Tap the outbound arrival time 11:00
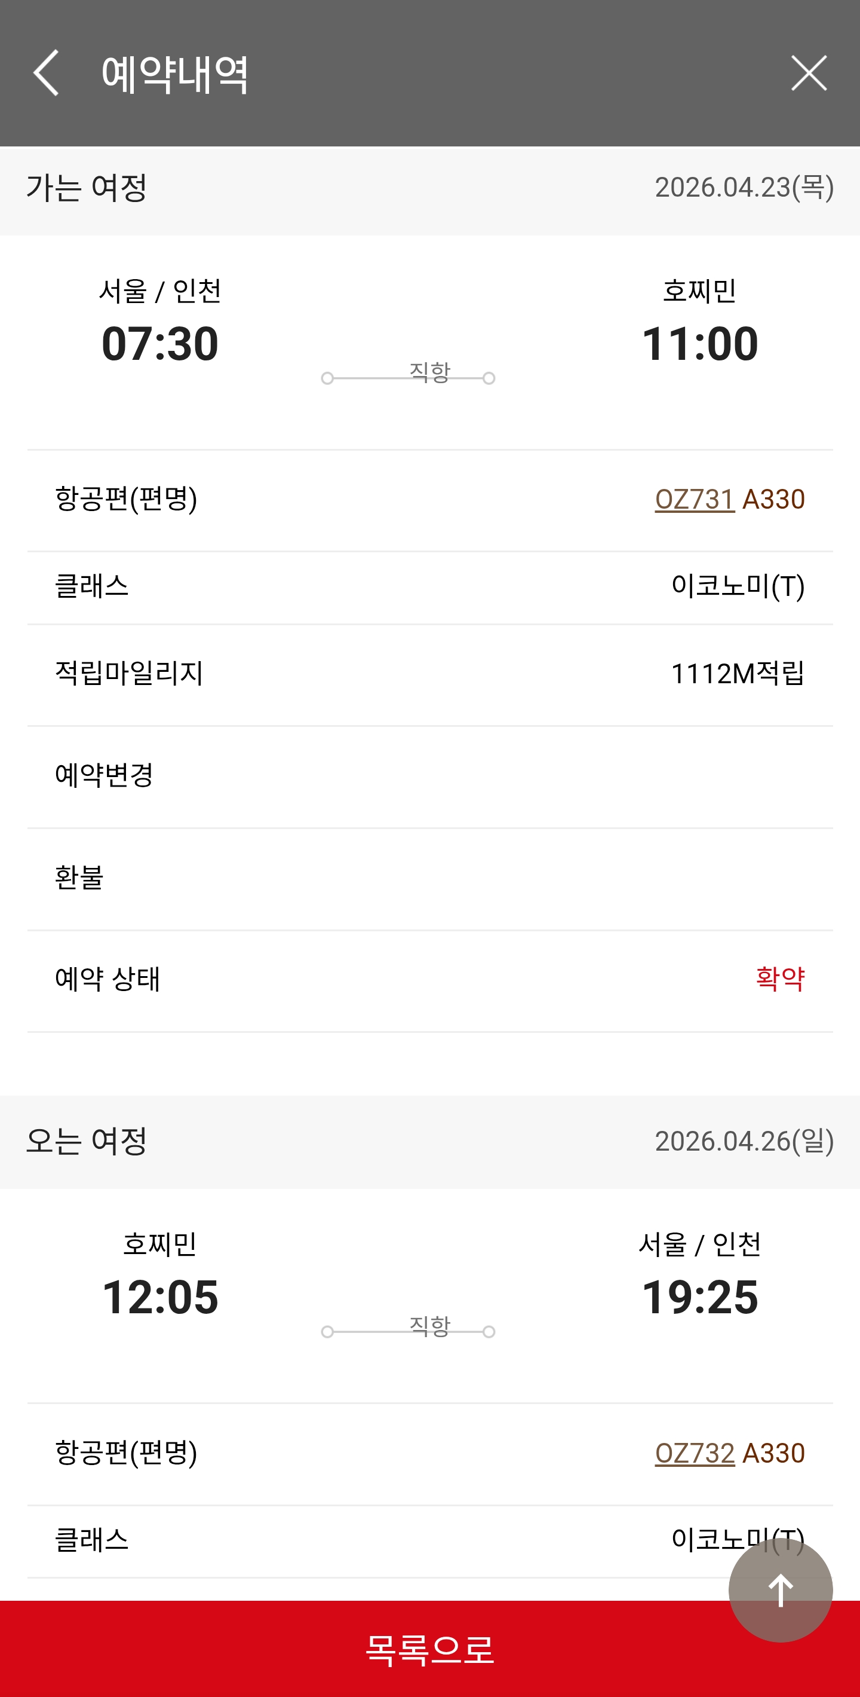The height and width of the screenshot is (1697, 860). (x=699, y=344)
